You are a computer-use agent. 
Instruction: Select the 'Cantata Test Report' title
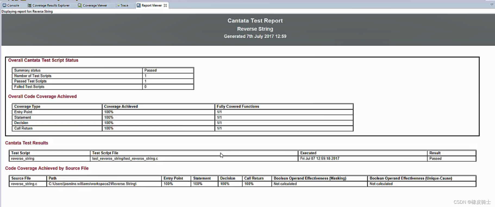pyautogui.click(x=255, y=21)
